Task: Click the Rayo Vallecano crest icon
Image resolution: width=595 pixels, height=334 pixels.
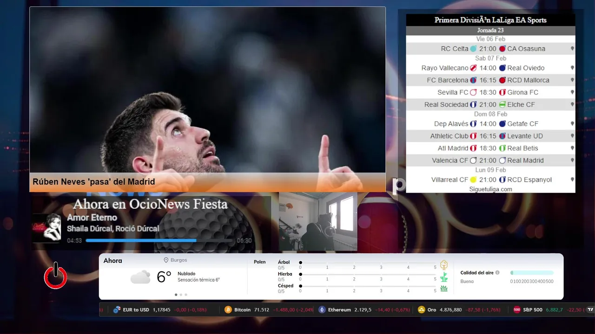Action: tap(473, 68)
